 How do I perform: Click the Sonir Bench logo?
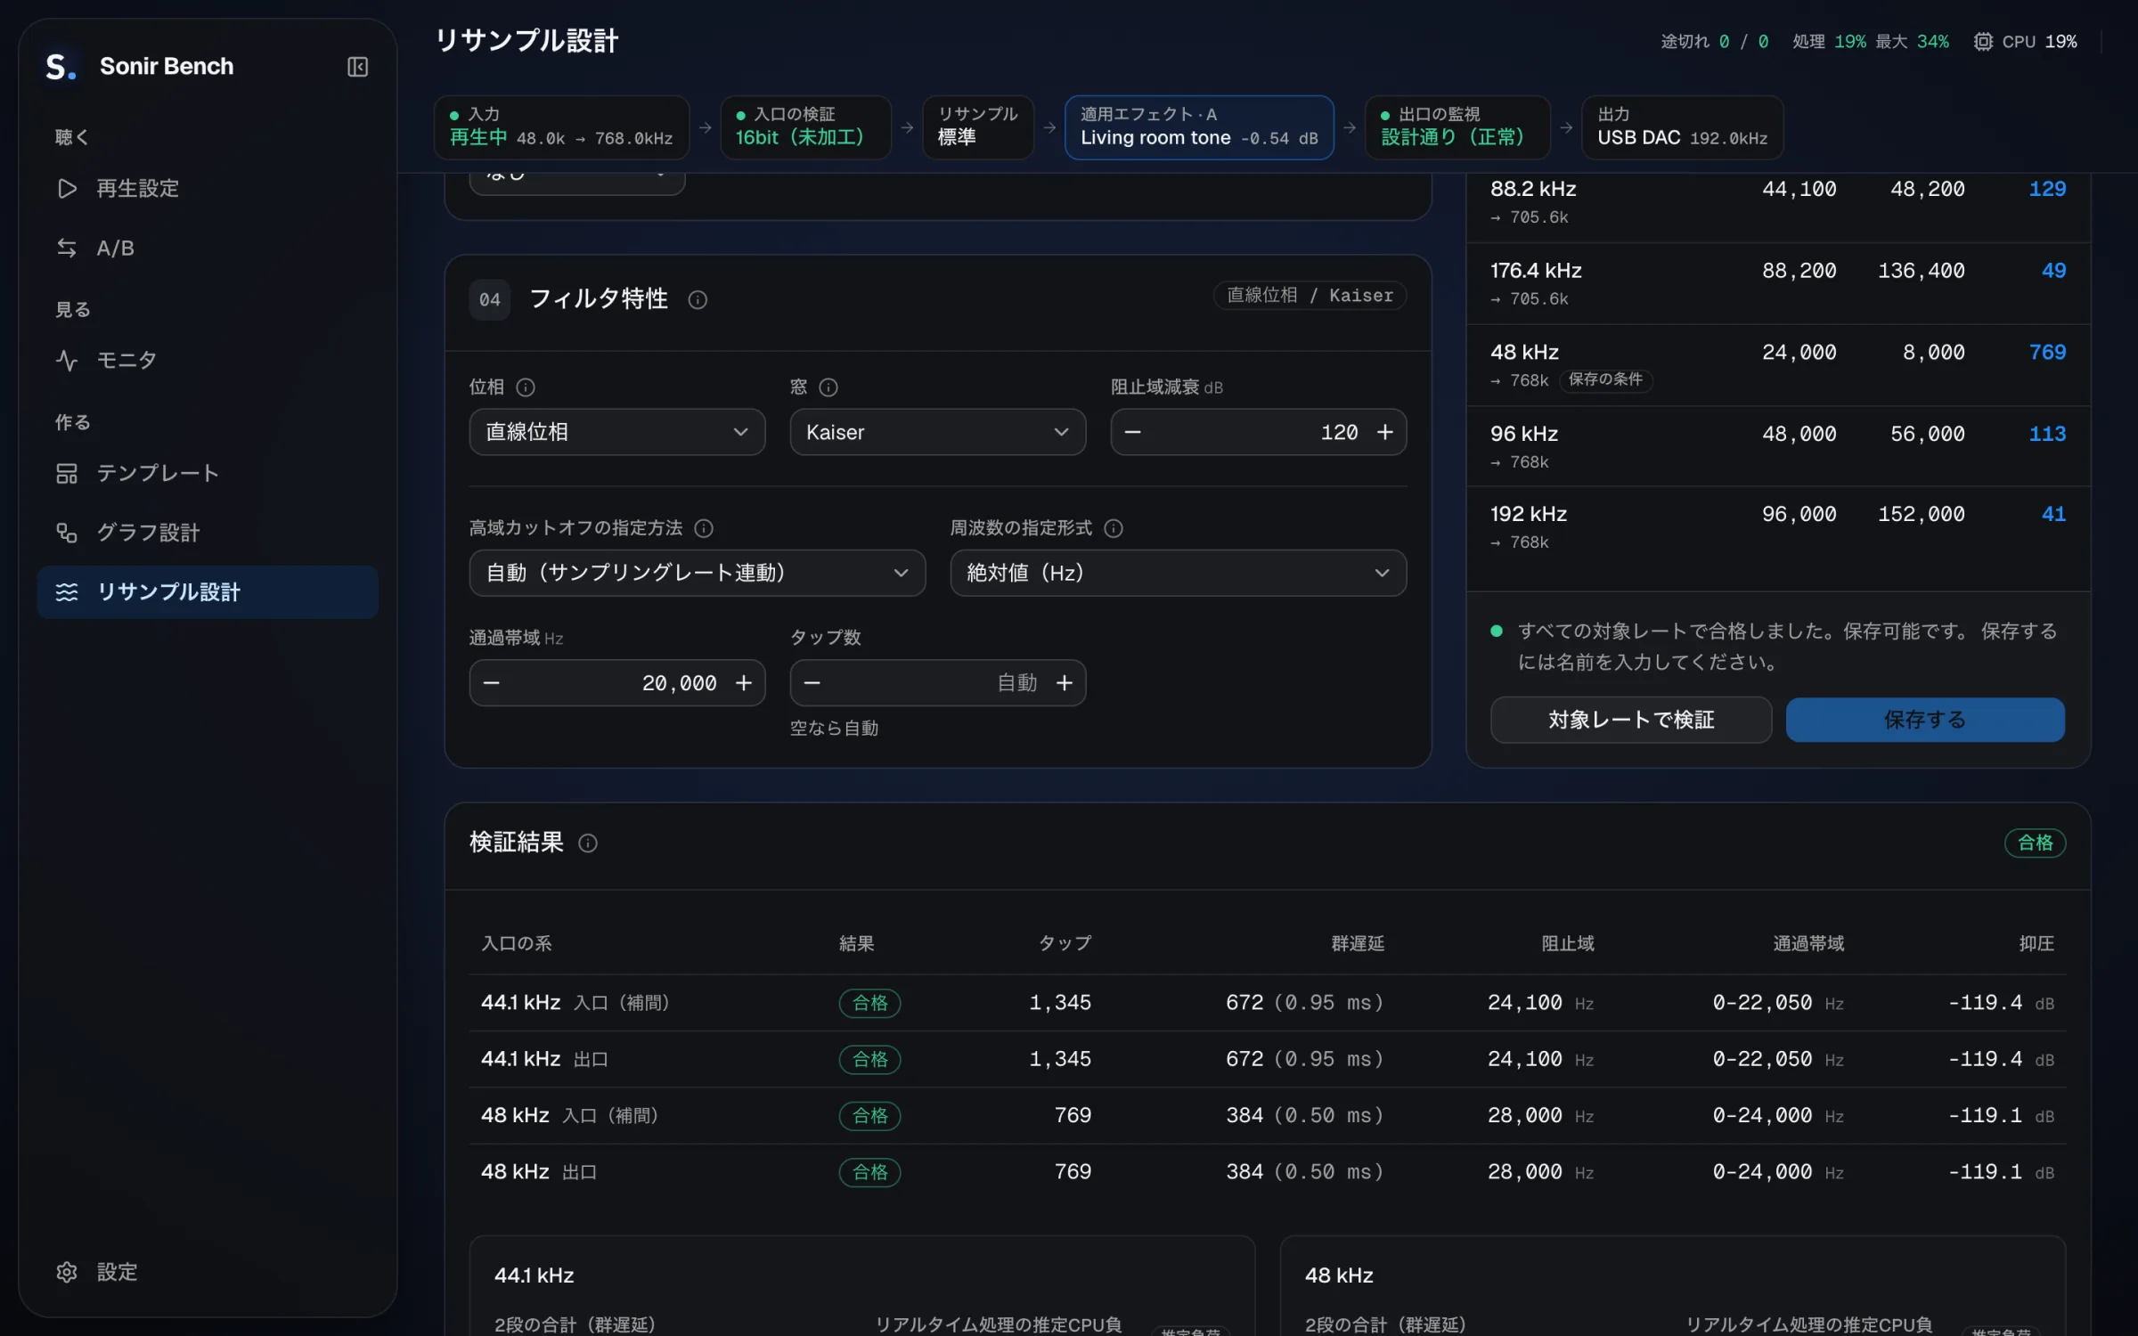coord(61,67)
